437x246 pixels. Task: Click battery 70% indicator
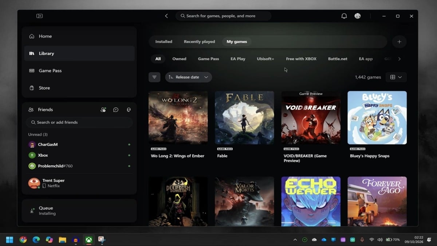click(x=393, y=240)
